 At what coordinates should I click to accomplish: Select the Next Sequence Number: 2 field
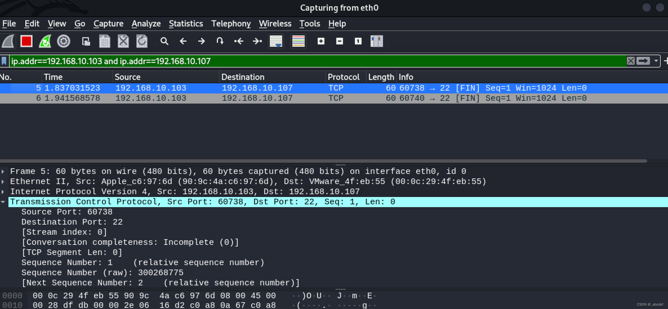[161, 283]
